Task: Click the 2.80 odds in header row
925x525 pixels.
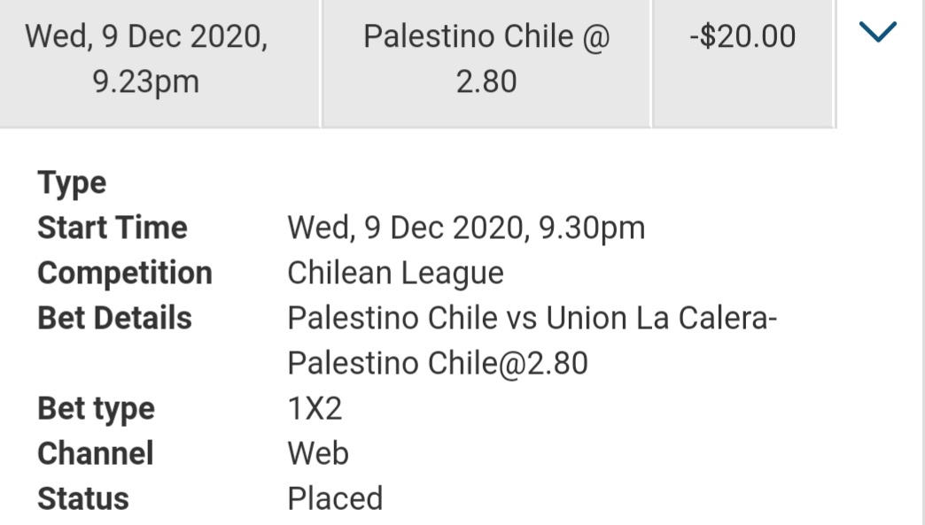Action: coord(486,82)
